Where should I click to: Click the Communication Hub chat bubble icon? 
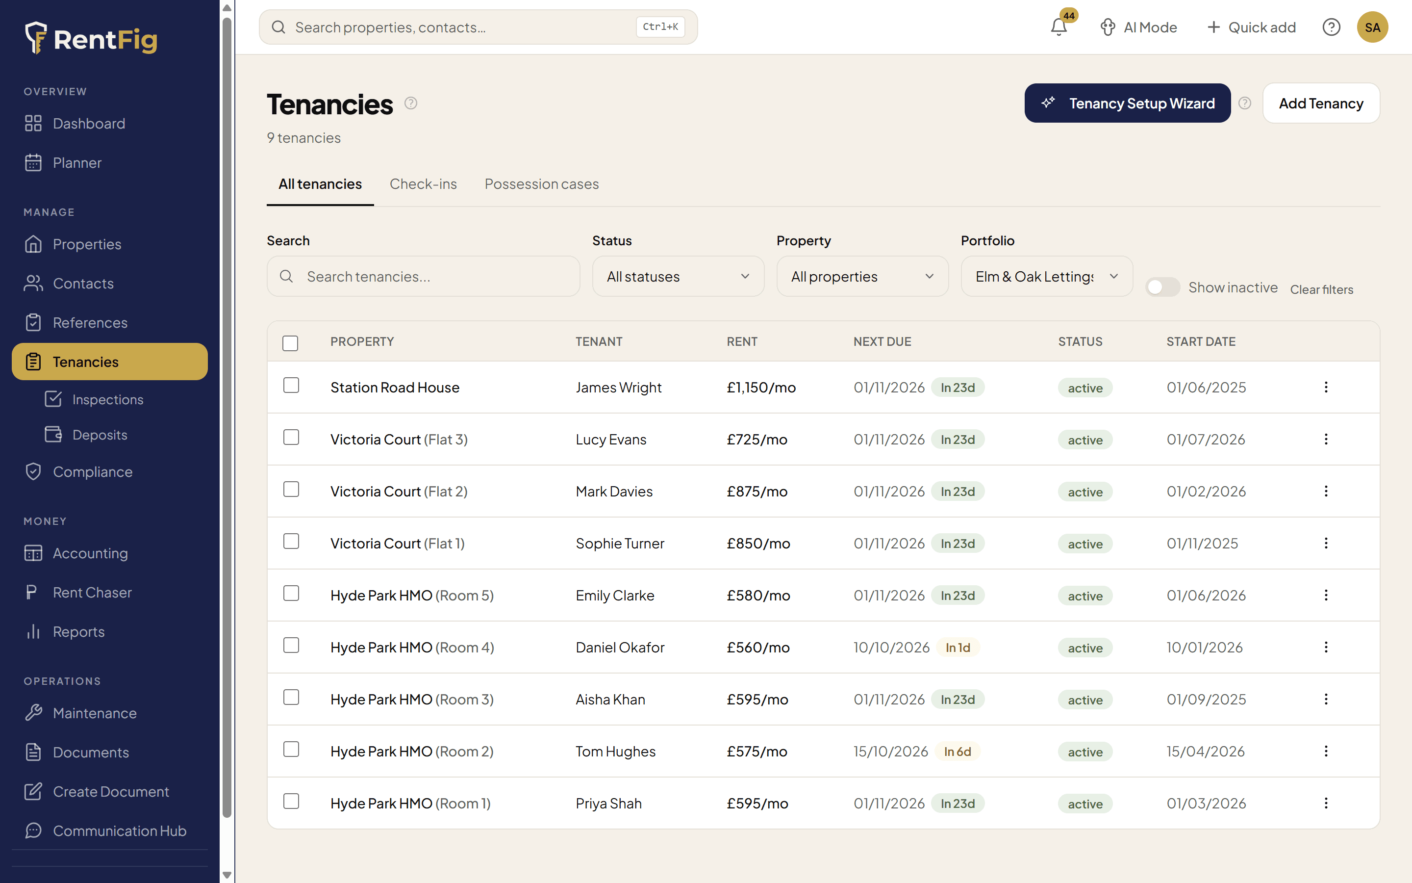33,831
